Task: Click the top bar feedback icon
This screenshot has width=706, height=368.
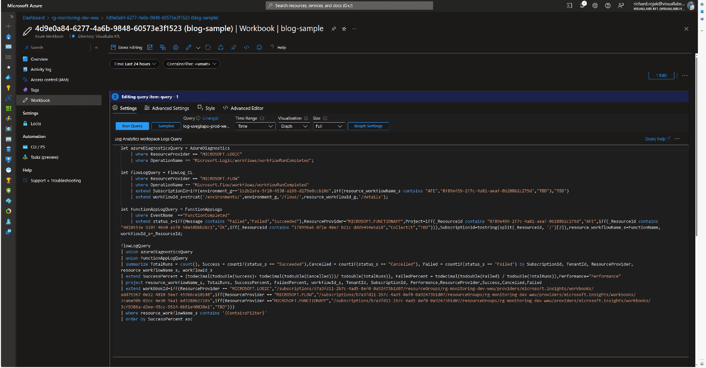Action: [620, 5]
